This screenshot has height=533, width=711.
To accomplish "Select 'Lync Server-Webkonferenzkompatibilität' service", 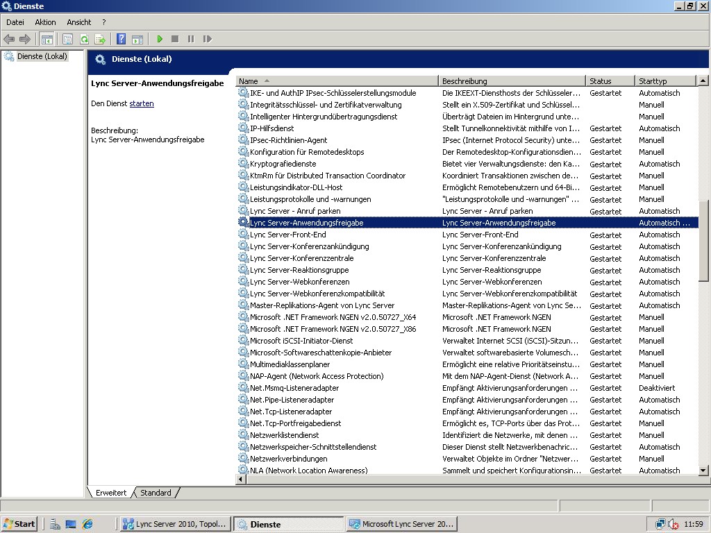I will point(317,294).
